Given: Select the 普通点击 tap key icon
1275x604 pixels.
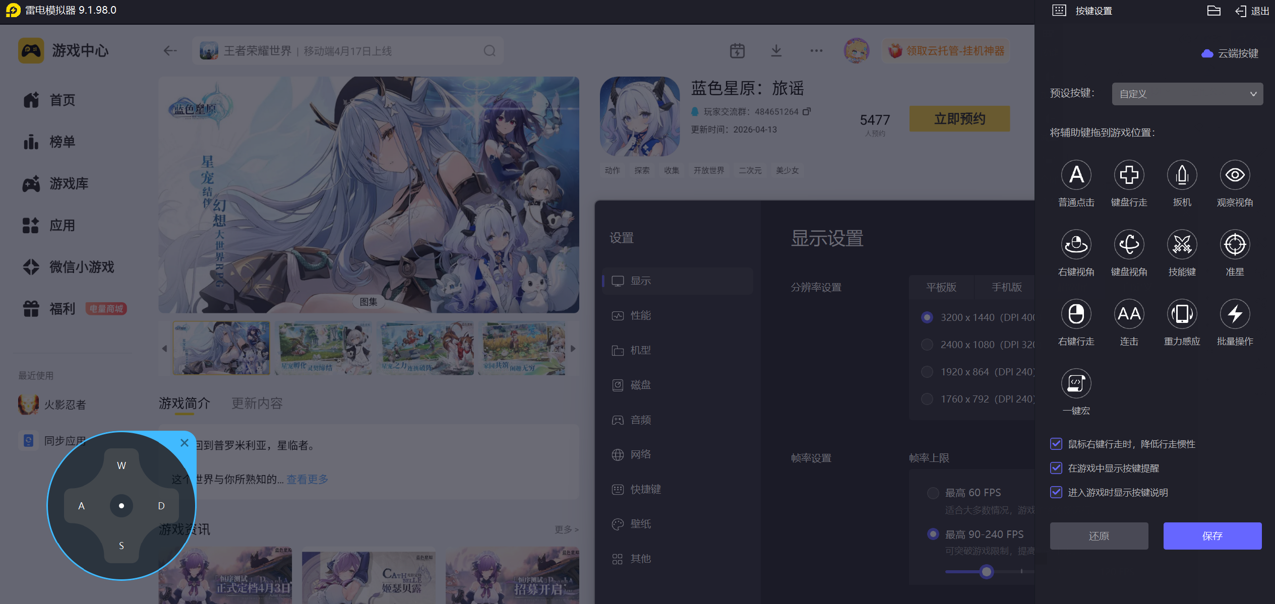Looking at the screenshot, I should (x=1076, y=175).
